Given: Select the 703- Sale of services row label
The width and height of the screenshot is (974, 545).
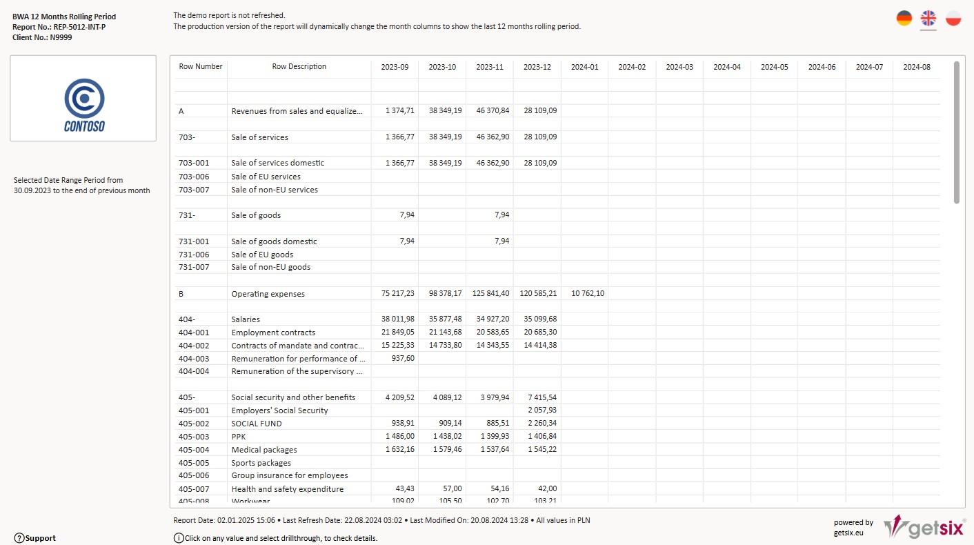Looking at the screenshot, I should point(187,137).
